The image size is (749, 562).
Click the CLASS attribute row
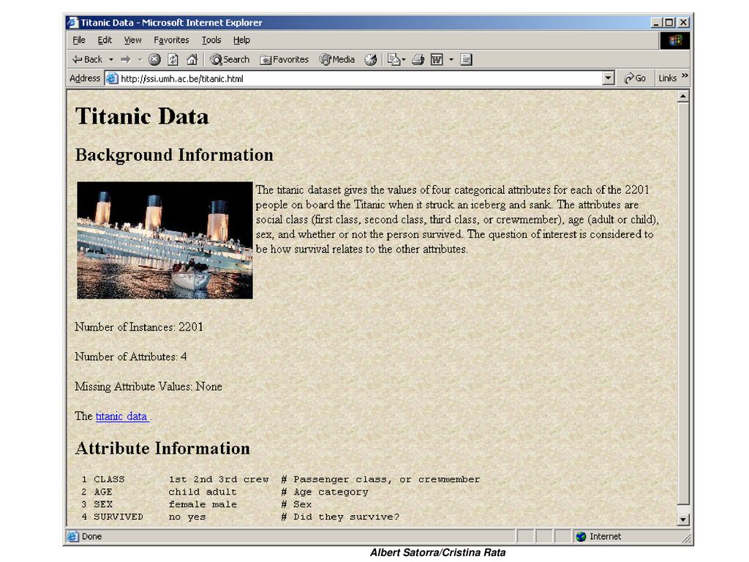(281, 479)
